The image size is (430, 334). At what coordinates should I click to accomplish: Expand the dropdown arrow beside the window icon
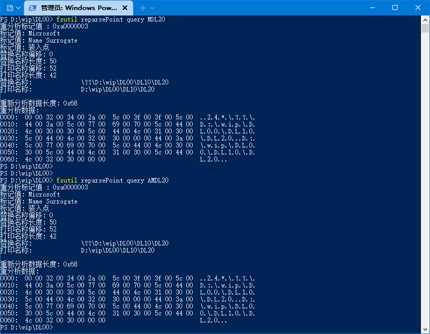click(x=19, y=8)
